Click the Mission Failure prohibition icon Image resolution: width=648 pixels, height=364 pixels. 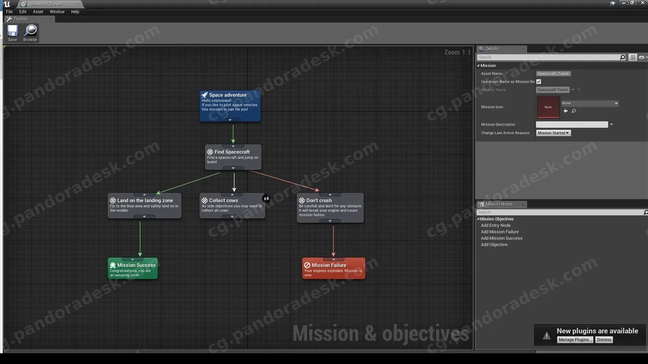point(307,265)
